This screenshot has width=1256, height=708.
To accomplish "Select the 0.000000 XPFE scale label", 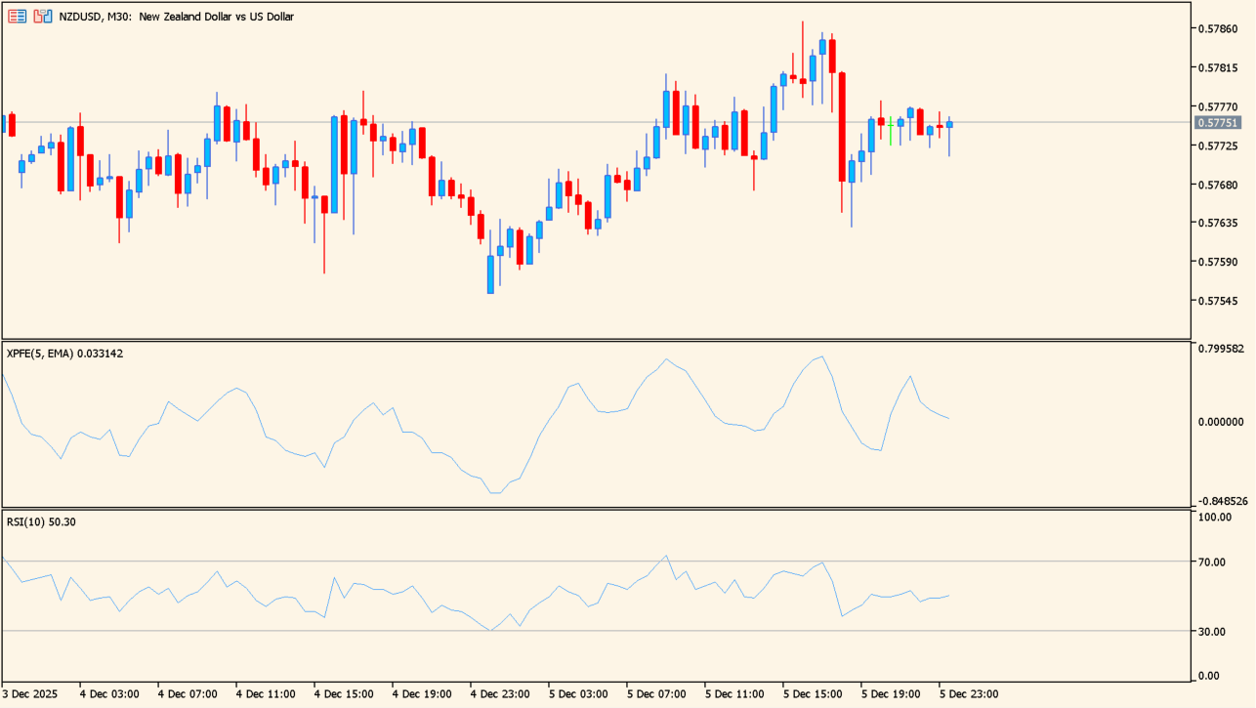I will point(1221,422).
